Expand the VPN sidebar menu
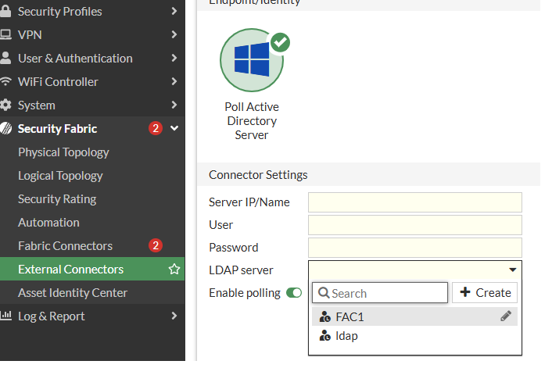552x368 pixels. coord(174,35)
